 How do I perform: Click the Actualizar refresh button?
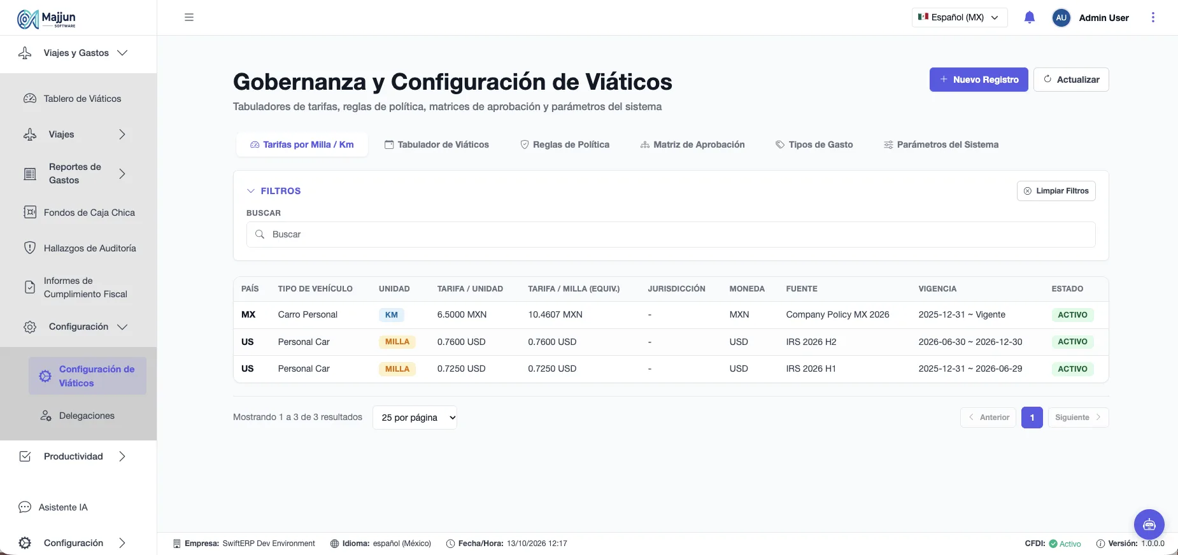[1071, 80]
